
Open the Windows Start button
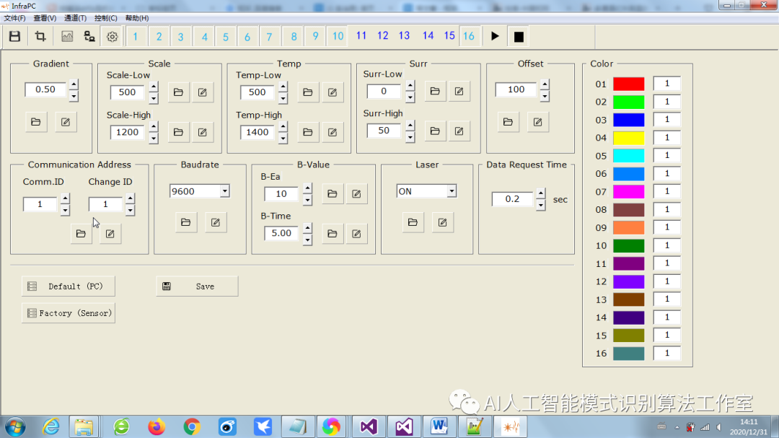pos(15,427)
